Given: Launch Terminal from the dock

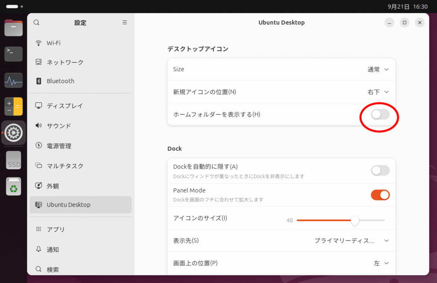Looking at the screenshot, I should [13, 54].
